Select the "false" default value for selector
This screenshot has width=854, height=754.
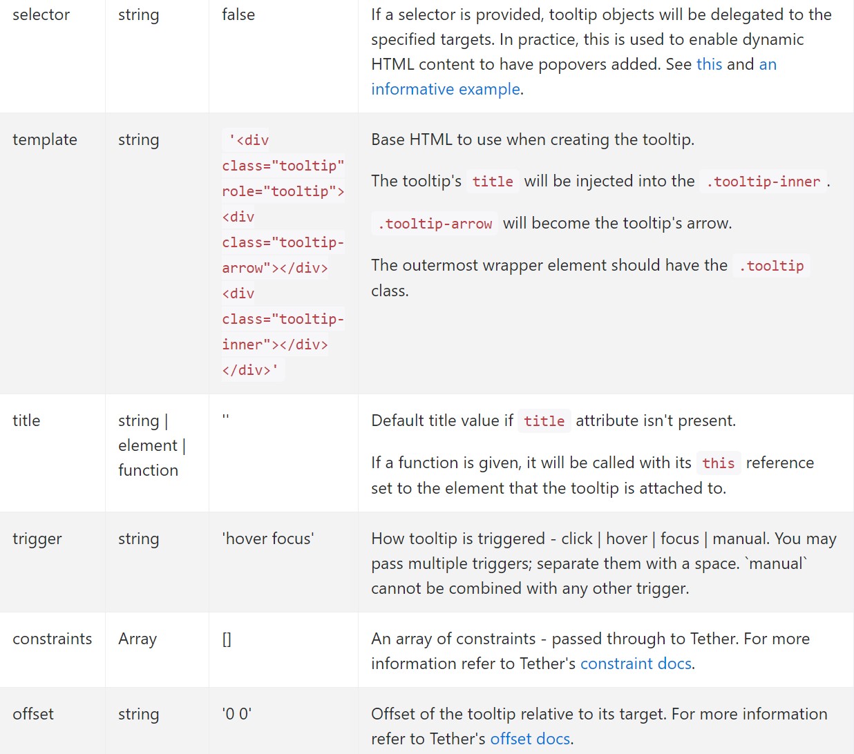[x=238, y=14]
